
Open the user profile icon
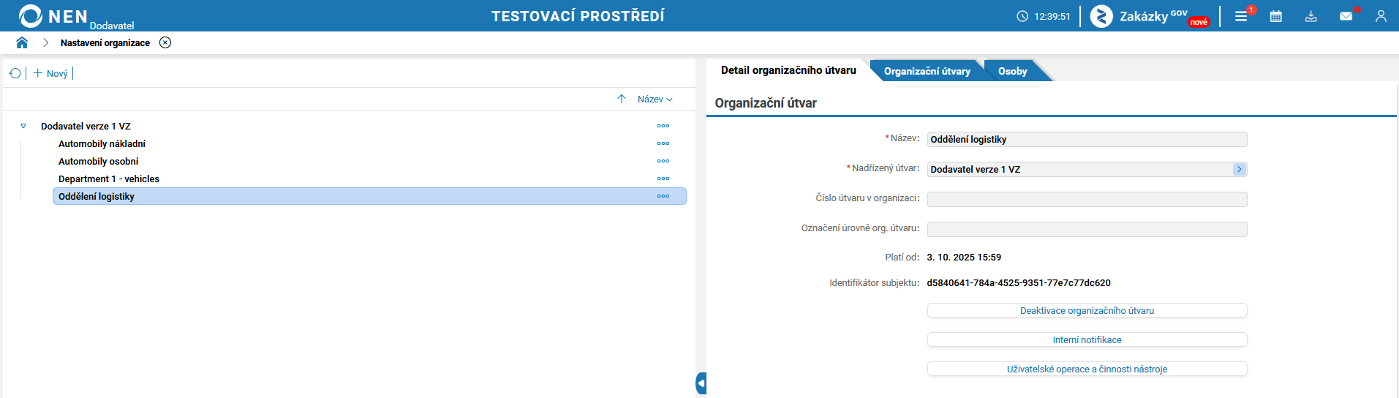pyautogui.click(x=1381, y=16)
